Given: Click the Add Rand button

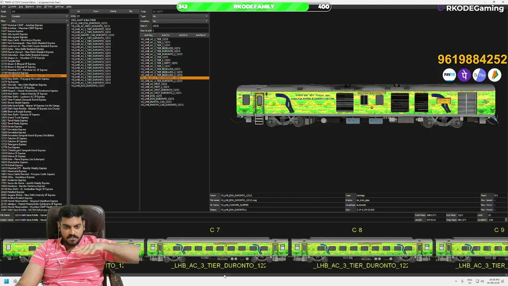Looking at the screenshot, I should (201, 35).
